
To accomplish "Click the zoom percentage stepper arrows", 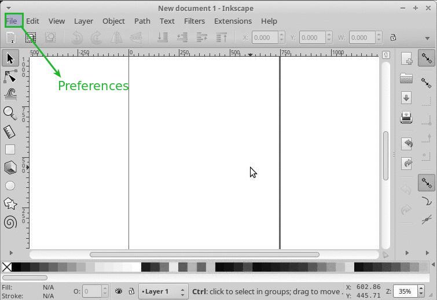I will pyautogui.click(x=421, y=291).
